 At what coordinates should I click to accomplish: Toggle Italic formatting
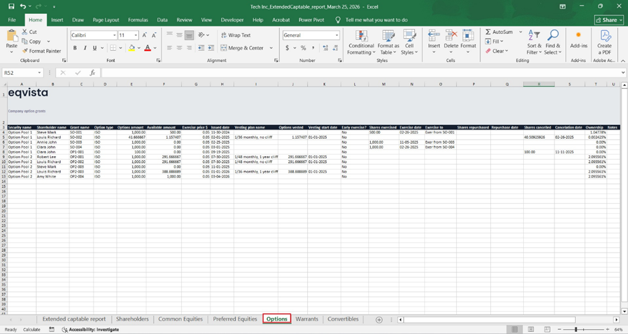pos(85,48)
